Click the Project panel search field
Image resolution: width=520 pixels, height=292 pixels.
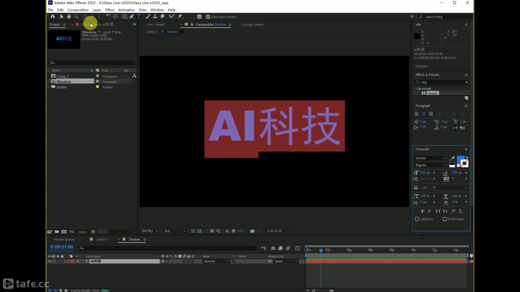pyautogui.click(x=92, y=63)
